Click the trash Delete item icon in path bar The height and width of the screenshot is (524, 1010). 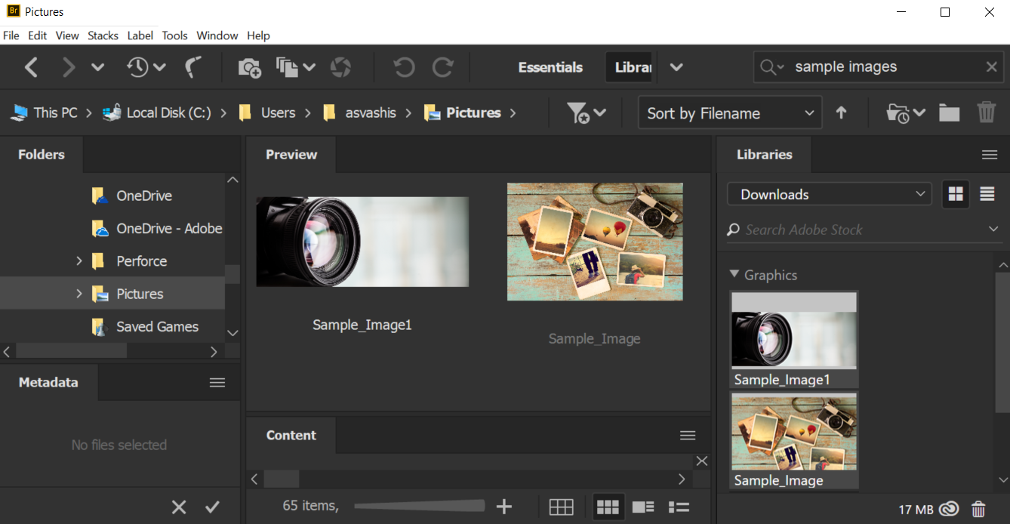click(987, 113)
